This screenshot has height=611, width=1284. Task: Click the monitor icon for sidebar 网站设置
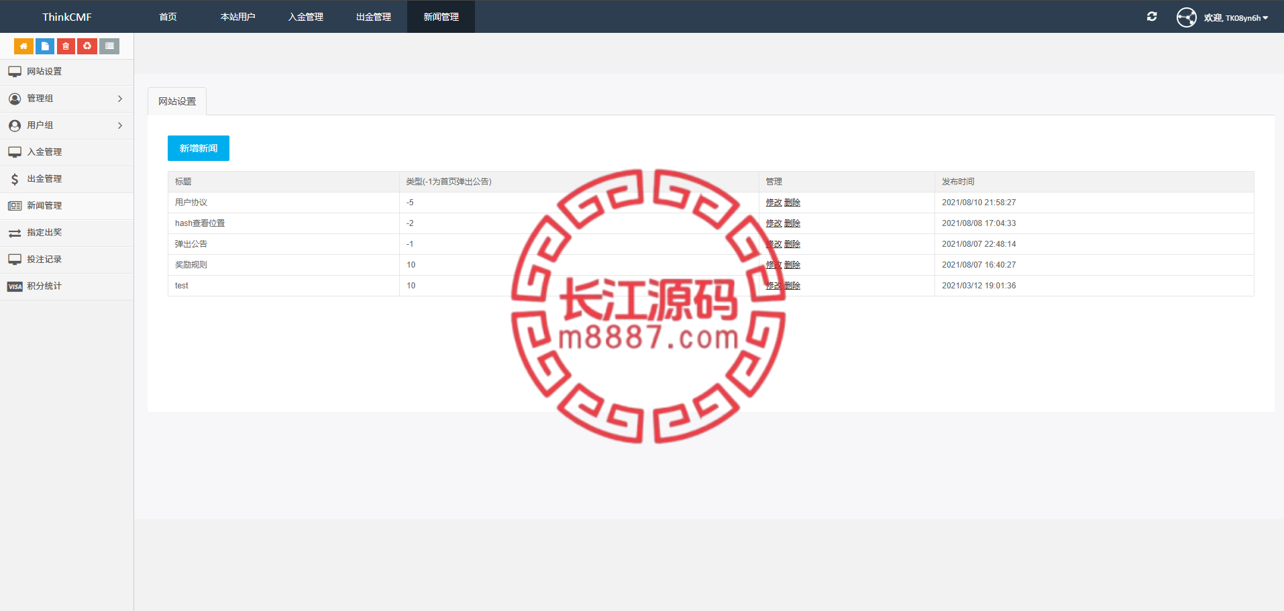click(x=15, y=72)
